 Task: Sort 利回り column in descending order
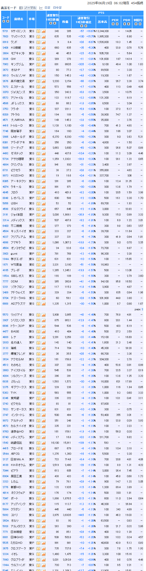(139, 24)
